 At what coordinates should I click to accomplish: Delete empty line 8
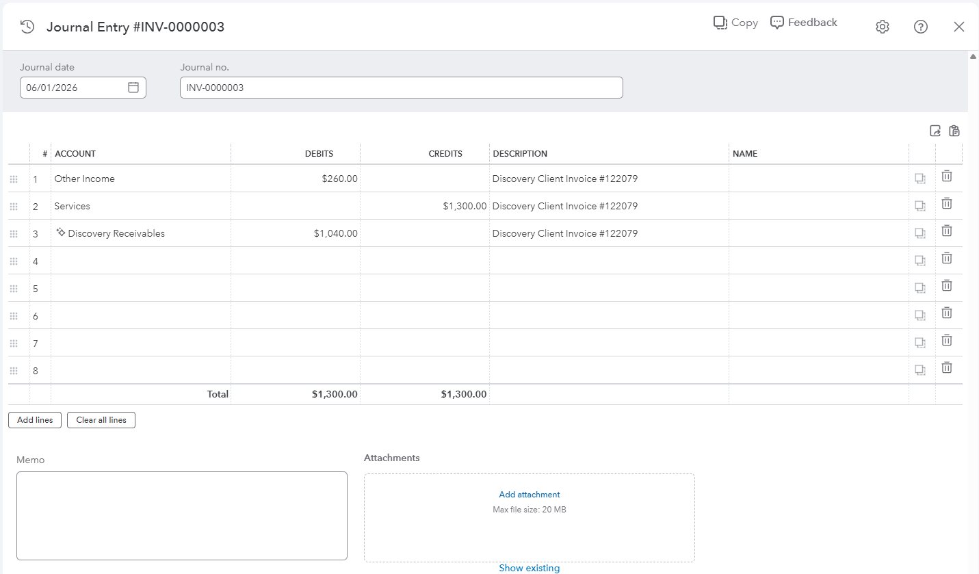[x=947, y=367]
